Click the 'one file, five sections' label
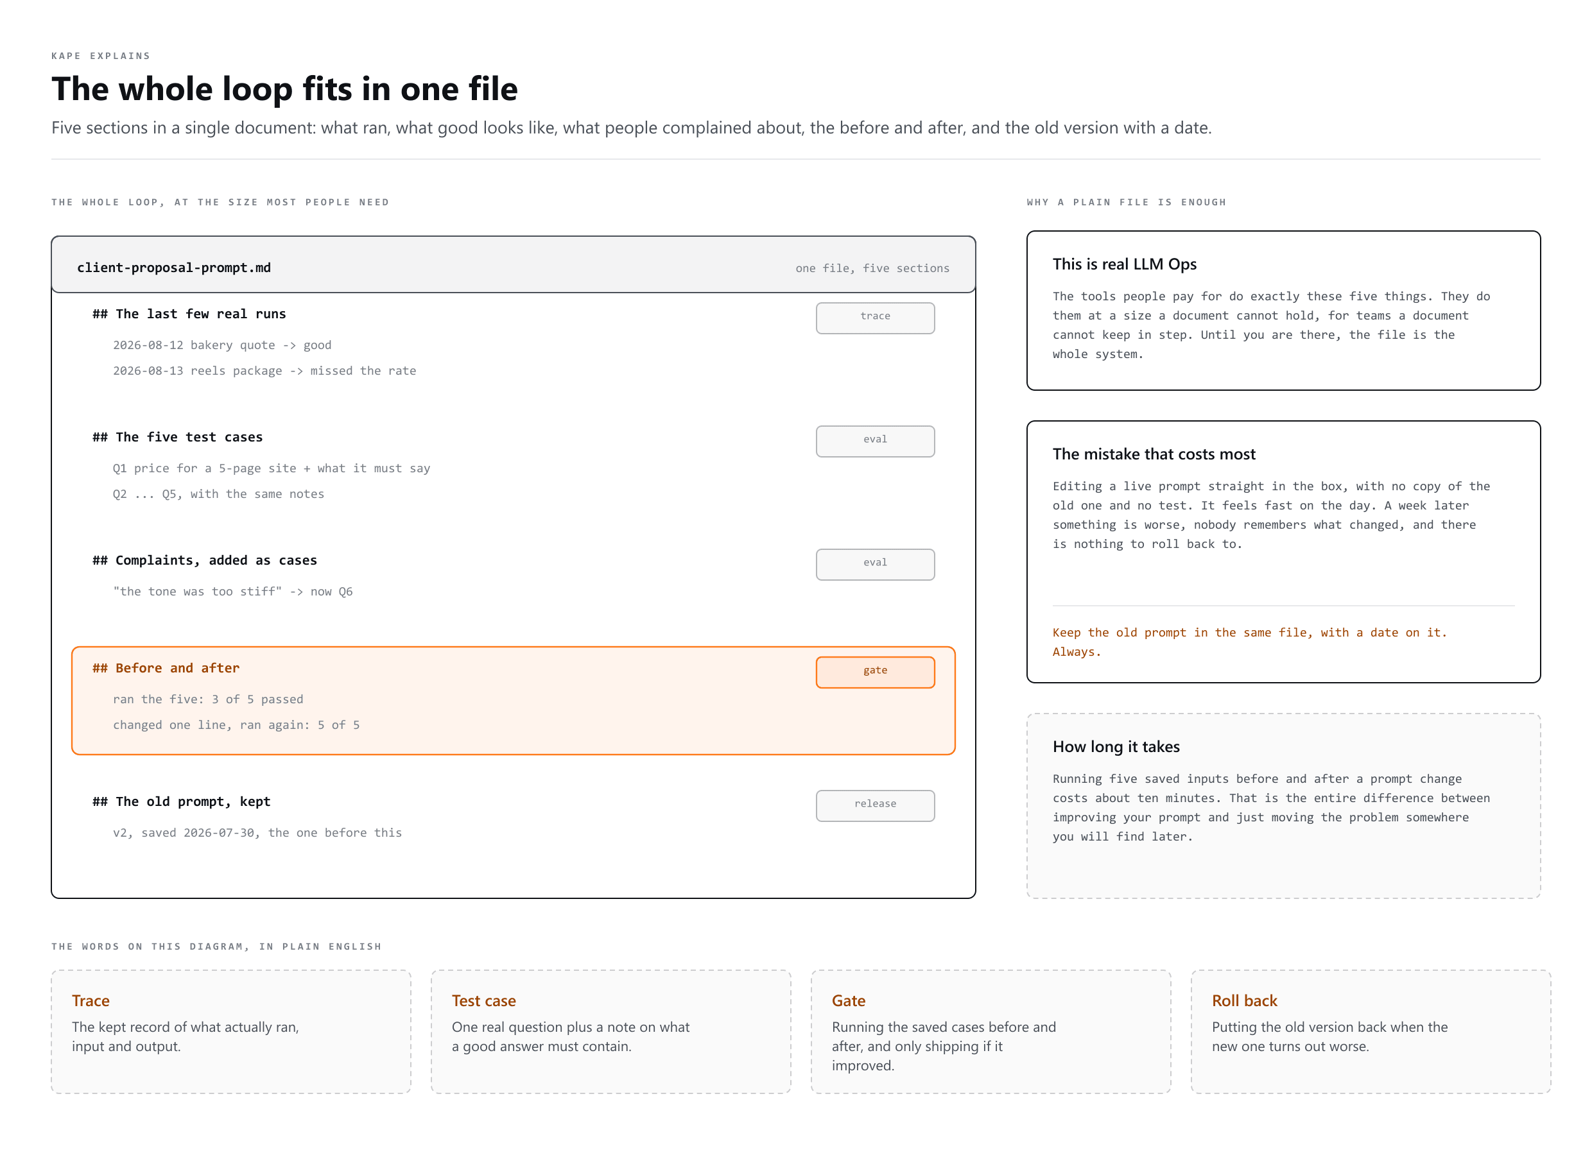The height and width of the screenshot is (1155, 1592). click(x=872, y=268)
